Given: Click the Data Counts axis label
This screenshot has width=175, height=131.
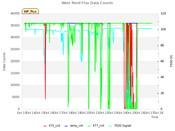Looking at the screenshot, I should coord(4,61).
